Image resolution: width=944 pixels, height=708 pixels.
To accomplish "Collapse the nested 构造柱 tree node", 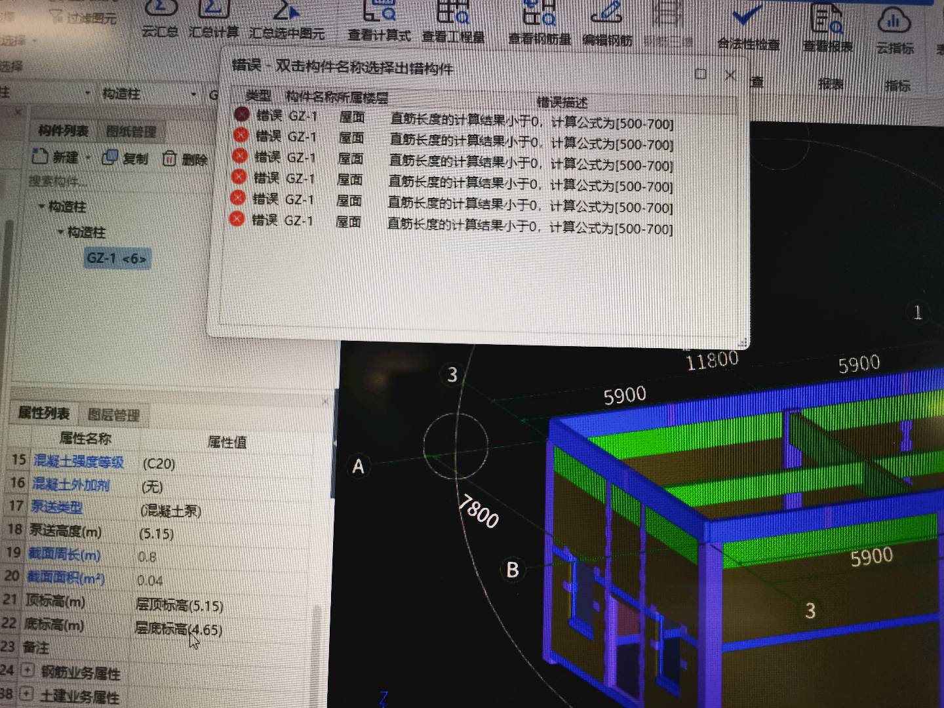I will 60,232.
